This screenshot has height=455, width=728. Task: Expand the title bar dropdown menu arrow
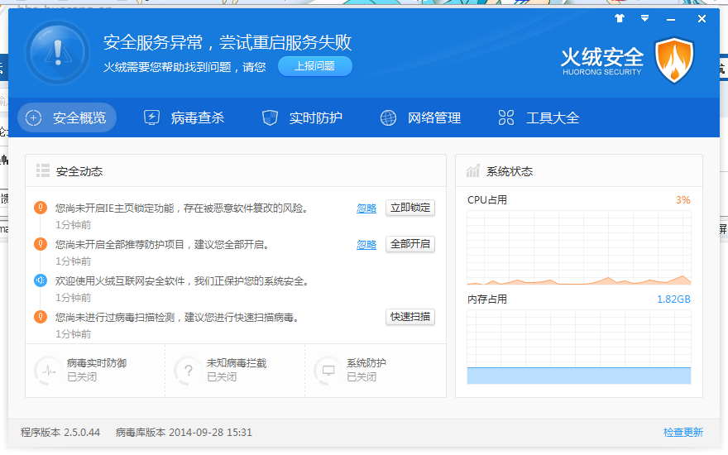[x=644, y=18]
